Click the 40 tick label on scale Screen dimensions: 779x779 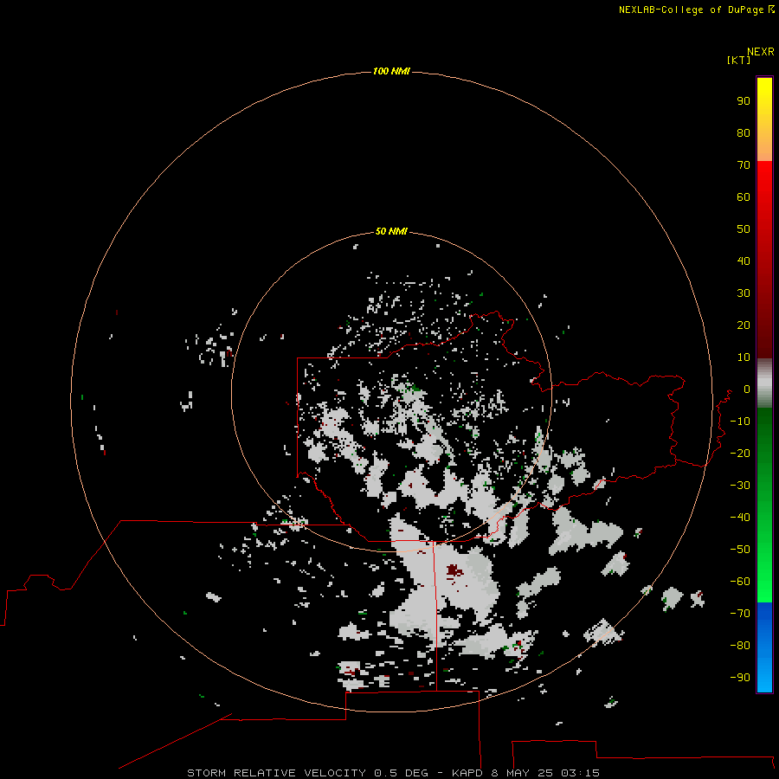tap(744, 261)
